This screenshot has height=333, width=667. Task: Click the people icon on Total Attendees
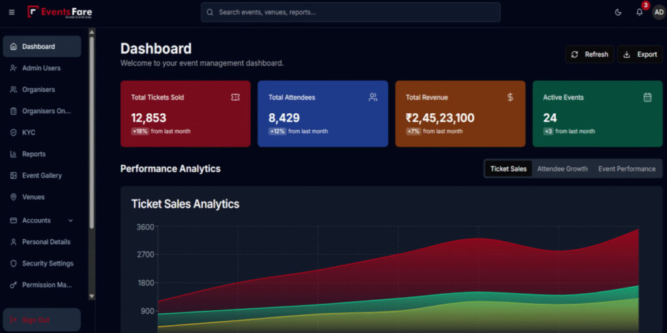coord(373,98)
